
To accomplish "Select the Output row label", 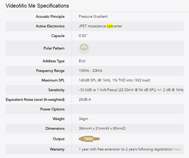I will tap(59, 139).
